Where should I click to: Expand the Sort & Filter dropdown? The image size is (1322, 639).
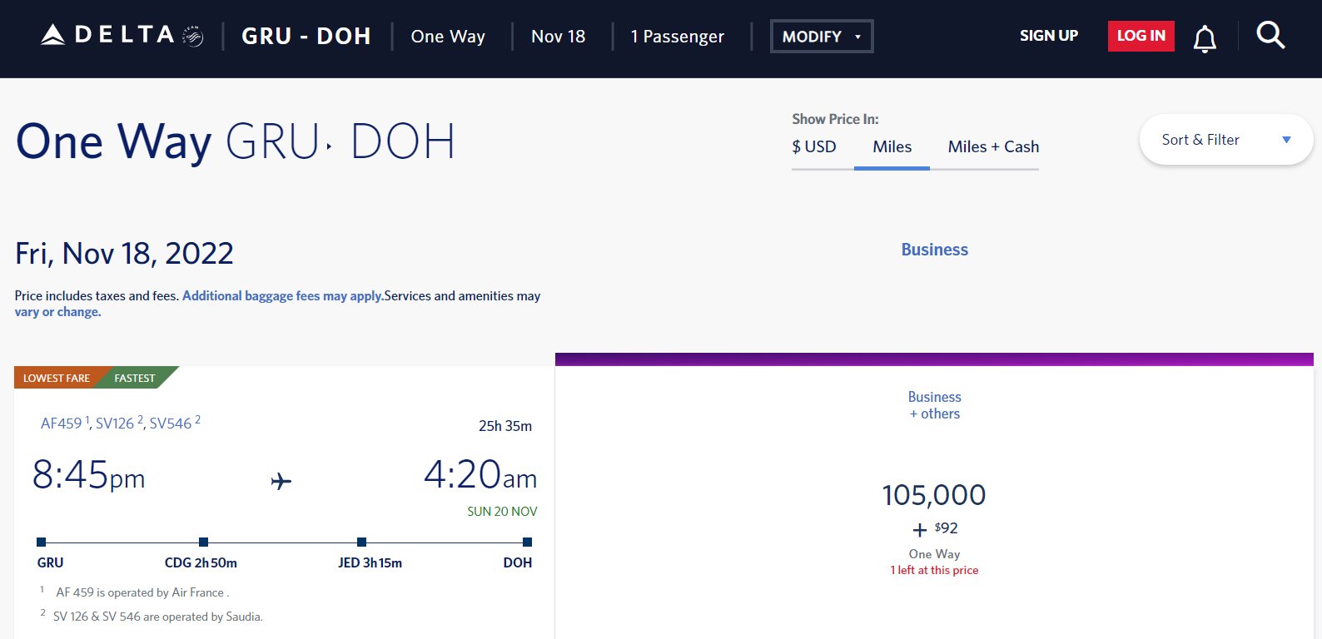tap(1225, 140)
